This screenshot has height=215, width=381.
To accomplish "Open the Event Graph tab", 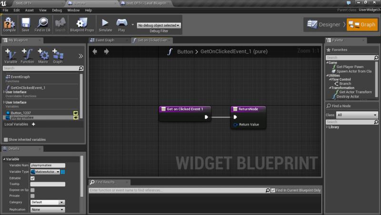I will point(105,40).
